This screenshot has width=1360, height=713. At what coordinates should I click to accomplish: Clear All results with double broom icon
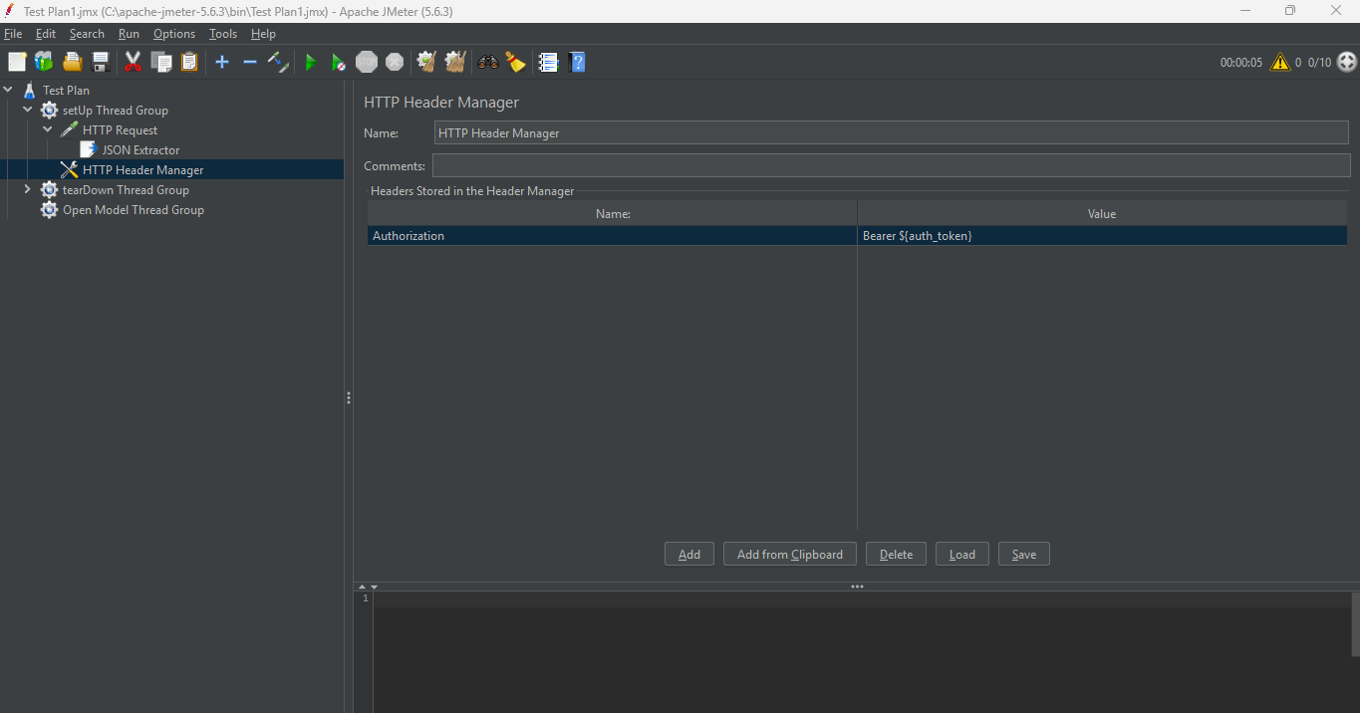[455, 62]
